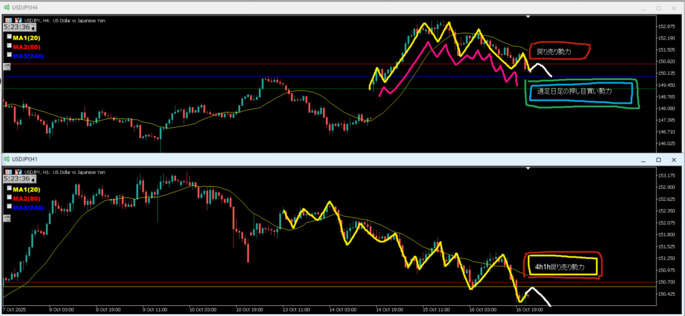Click the small tool button below MA3 in H1 chart

pyautogui.click(x=7, y=217)
